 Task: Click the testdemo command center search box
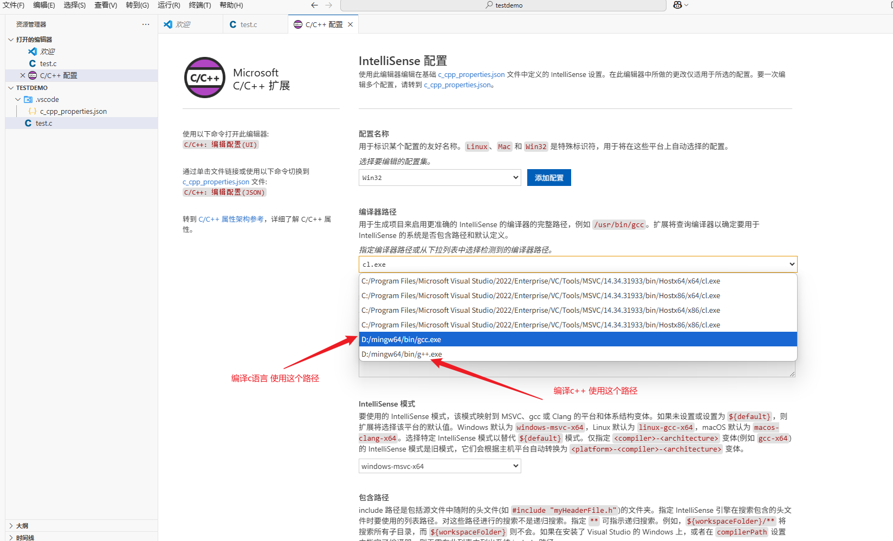pos(503,5)
